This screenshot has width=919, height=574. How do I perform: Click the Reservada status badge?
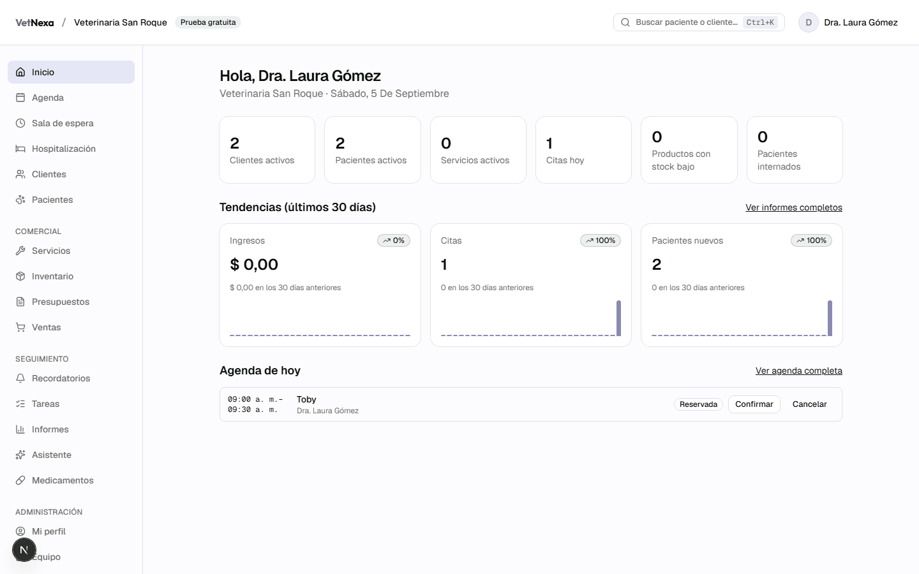point(698,404)
